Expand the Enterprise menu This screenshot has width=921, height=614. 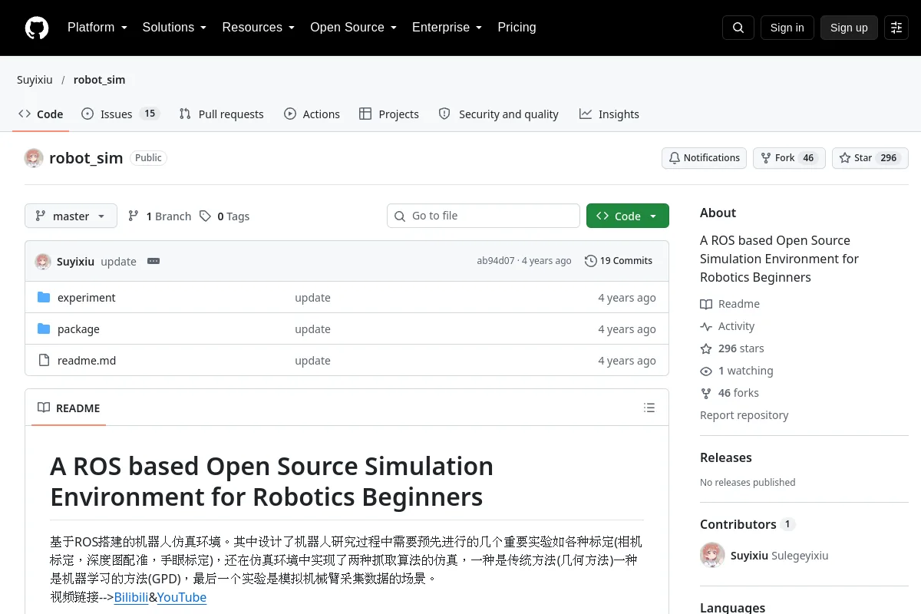tap(447, 28)
